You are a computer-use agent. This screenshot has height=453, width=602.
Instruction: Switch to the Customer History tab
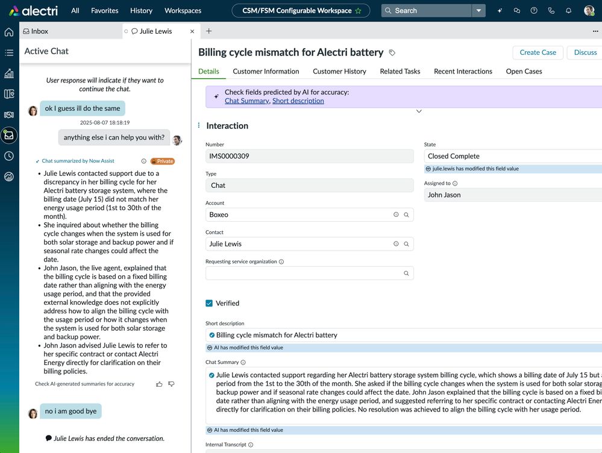click(x=339, y=71)
